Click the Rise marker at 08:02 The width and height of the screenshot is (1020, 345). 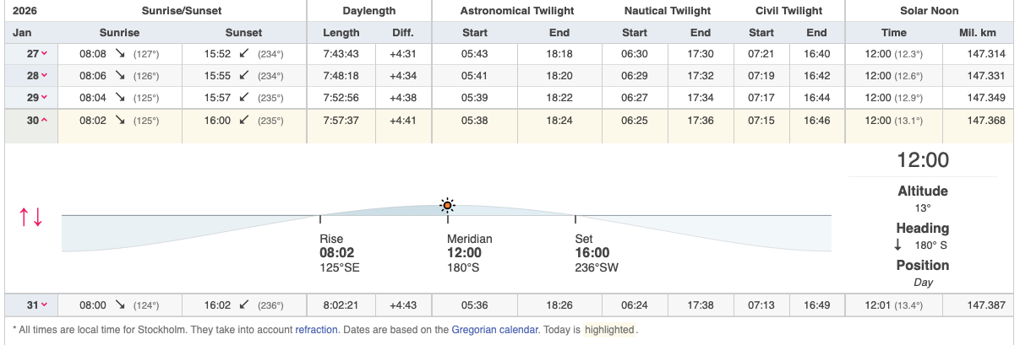point(332,252)
